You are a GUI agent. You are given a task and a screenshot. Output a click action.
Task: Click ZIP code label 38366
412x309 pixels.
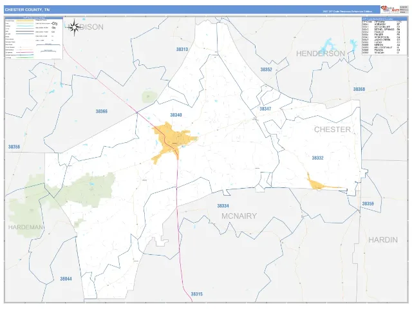coord(102,111)
